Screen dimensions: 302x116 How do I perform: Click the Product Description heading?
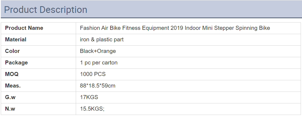click(46, 10)
